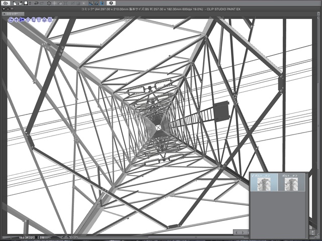This screenshot has width=322, height=241.
Task: Click the Invert Selection toolbar icon
Action: (x=78, y=4)
